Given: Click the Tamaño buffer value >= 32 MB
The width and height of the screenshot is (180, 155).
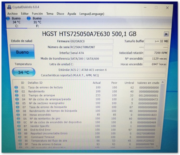Looking at the screenshot, I should pos(156,41).
